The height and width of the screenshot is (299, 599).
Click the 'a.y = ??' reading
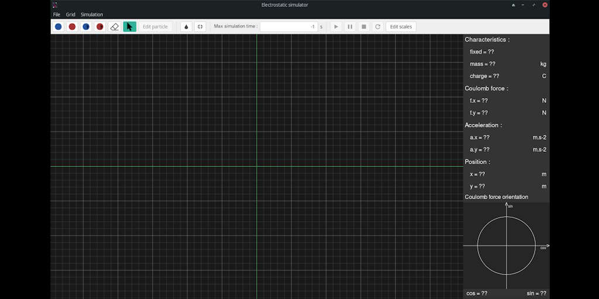click(480, 149)
